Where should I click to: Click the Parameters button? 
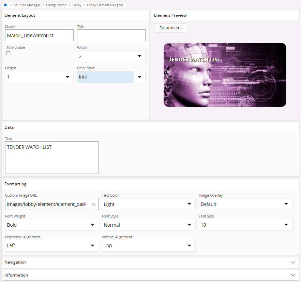pos(170,28)
